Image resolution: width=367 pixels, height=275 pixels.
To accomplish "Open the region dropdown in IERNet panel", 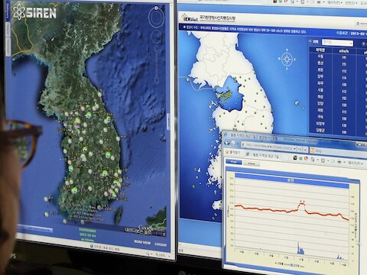I will pyautogui.click(x=337, y=43).
